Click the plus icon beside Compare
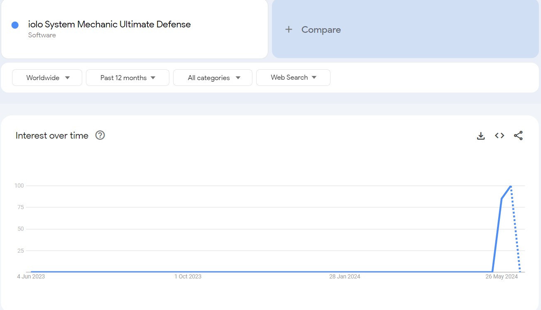The height and width of the screenshot is (310, 541). coord(289,29)
